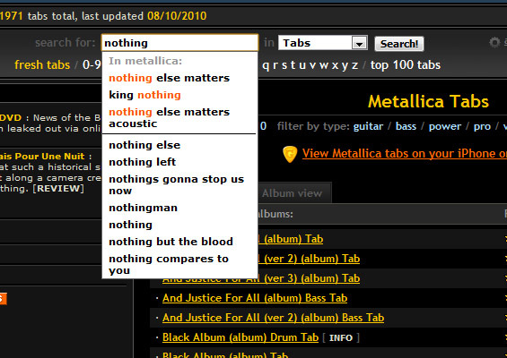Image resolution: width=507 pixels, height=358 pixels.
Task: Open 'top 100 tabs' link
Action: (405, 65)
